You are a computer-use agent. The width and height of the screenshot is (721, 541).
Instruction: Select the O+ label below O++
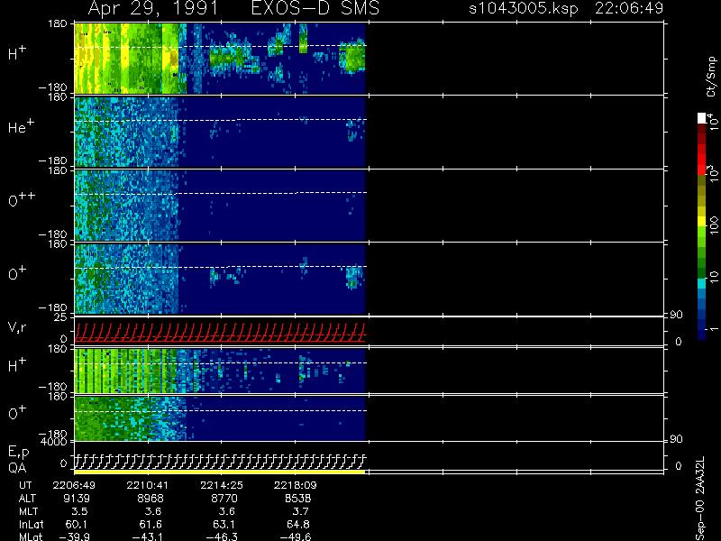(17, 274)
